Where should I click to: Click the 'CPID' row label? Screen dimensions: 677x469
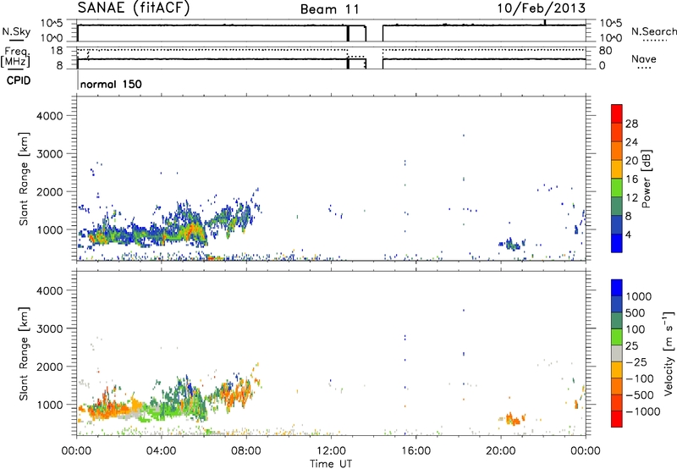(x=19, y=80)
